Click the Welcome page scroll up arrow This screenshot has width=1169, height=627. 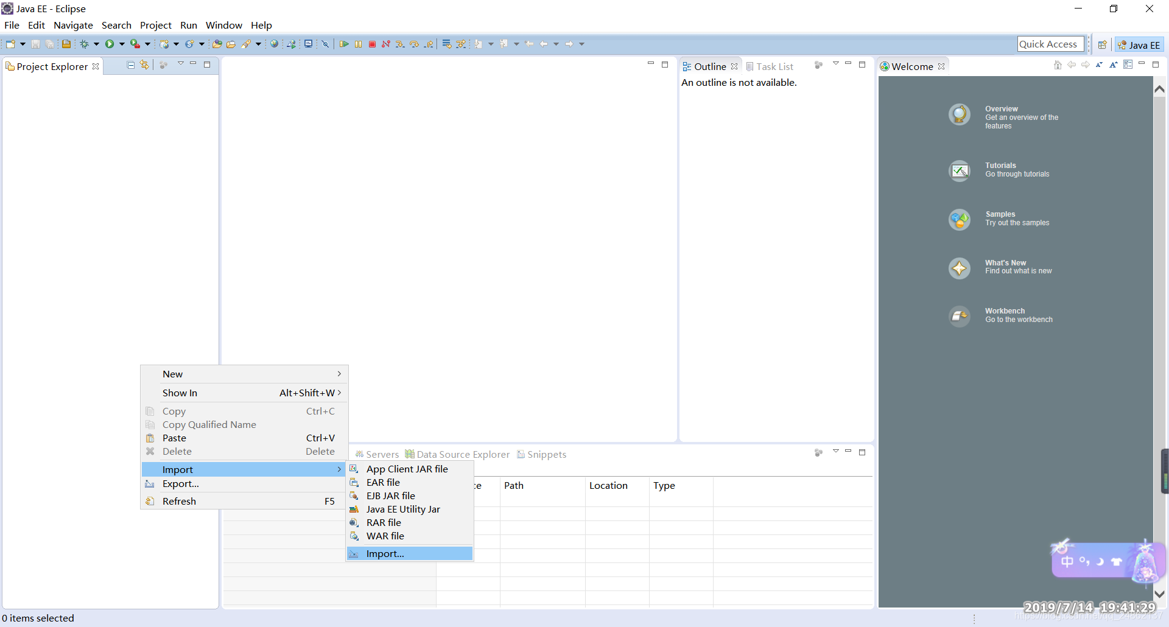pyautogui.click(x=1159, y=89)
